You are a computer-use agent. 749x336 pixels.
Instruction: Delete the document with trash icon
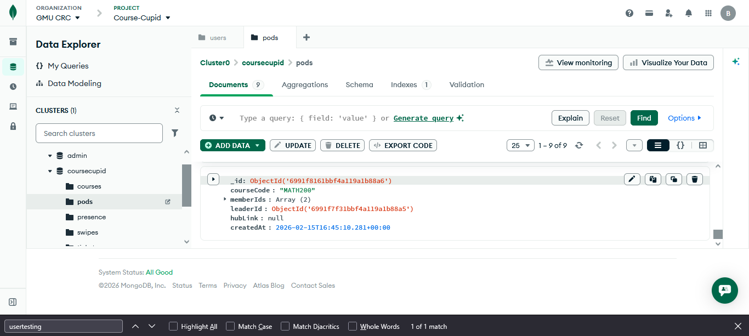[695, 179]
